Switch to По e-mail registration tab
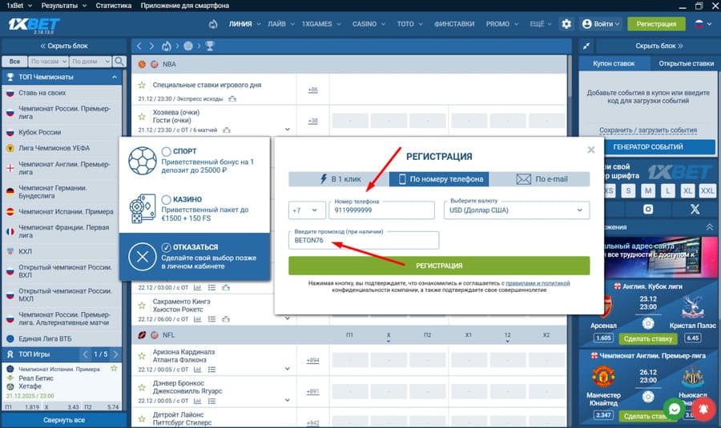Screen dimensions: 721x428 pyautogui.click(x=539, y=179)
